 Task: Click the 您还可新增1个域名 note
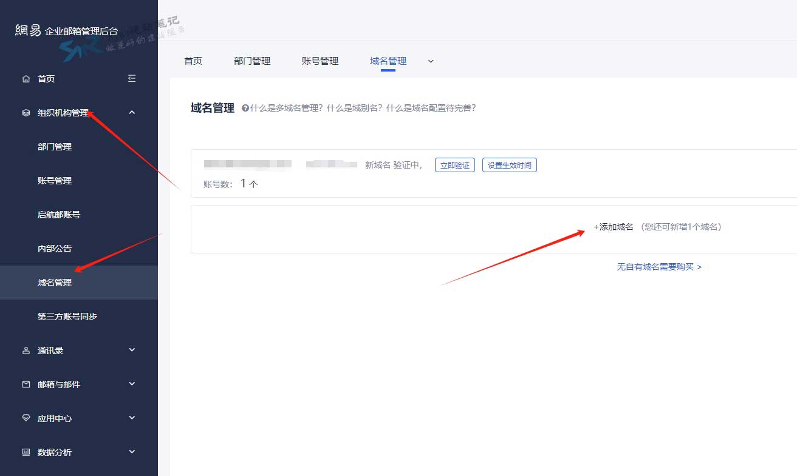681,227
